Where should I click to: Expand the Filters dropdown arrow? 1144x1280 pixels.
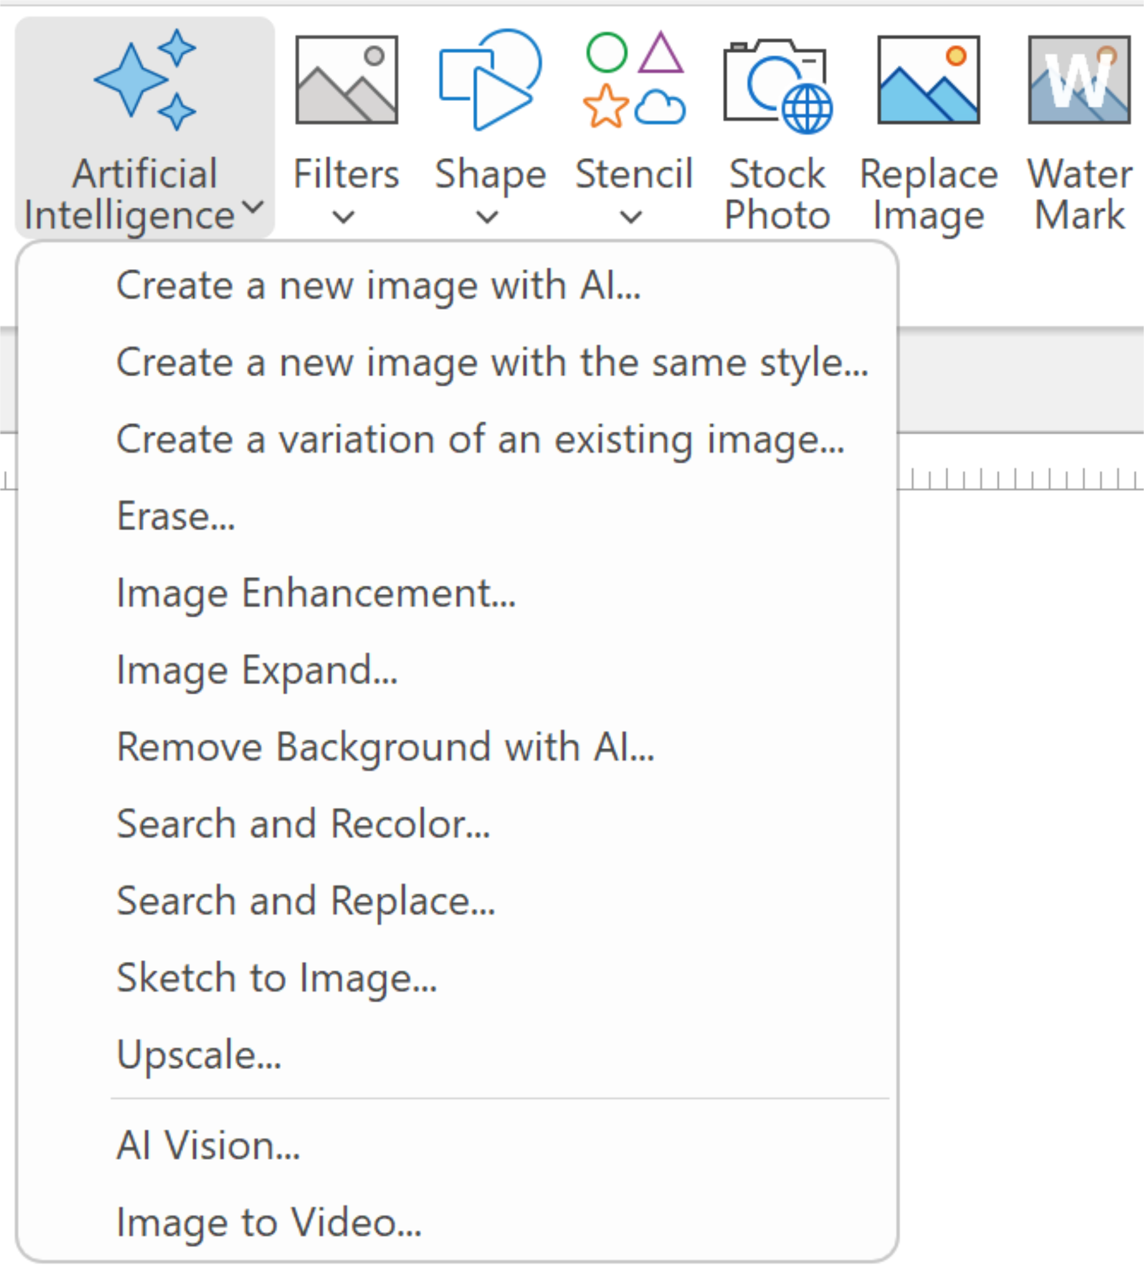[x=344, y=218]
